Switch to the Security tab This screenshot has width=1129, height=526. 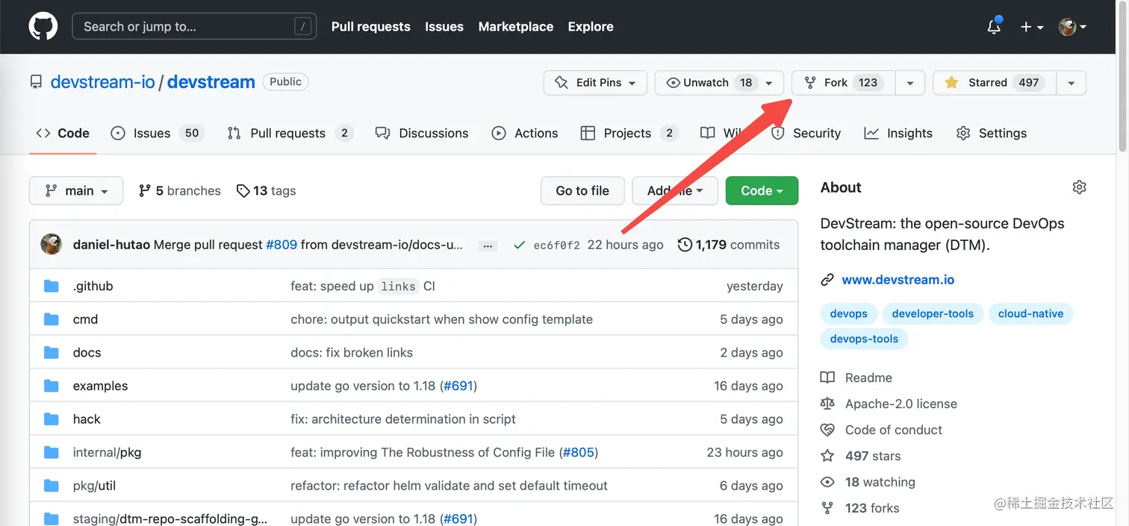(x=806, y=133)
